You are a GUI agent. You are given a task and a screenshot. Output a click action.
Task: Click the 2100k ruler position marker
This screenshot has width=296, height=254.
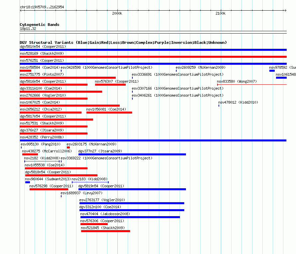click(221, 13)
